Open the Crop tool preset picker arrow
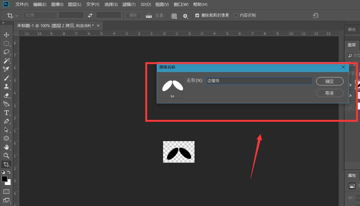Viewport: 360px width, 206px height. tap(17, 16)
